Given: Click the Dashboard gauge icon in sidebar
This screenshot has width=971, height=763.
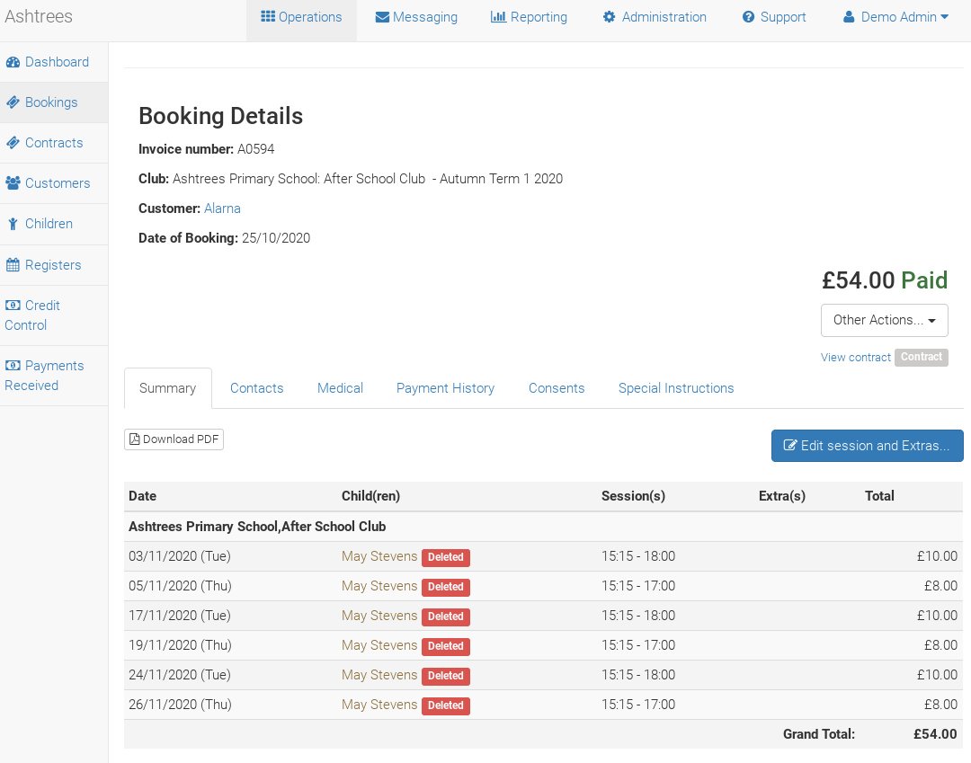Looking at the screenshot, I should tap(13, 62).
